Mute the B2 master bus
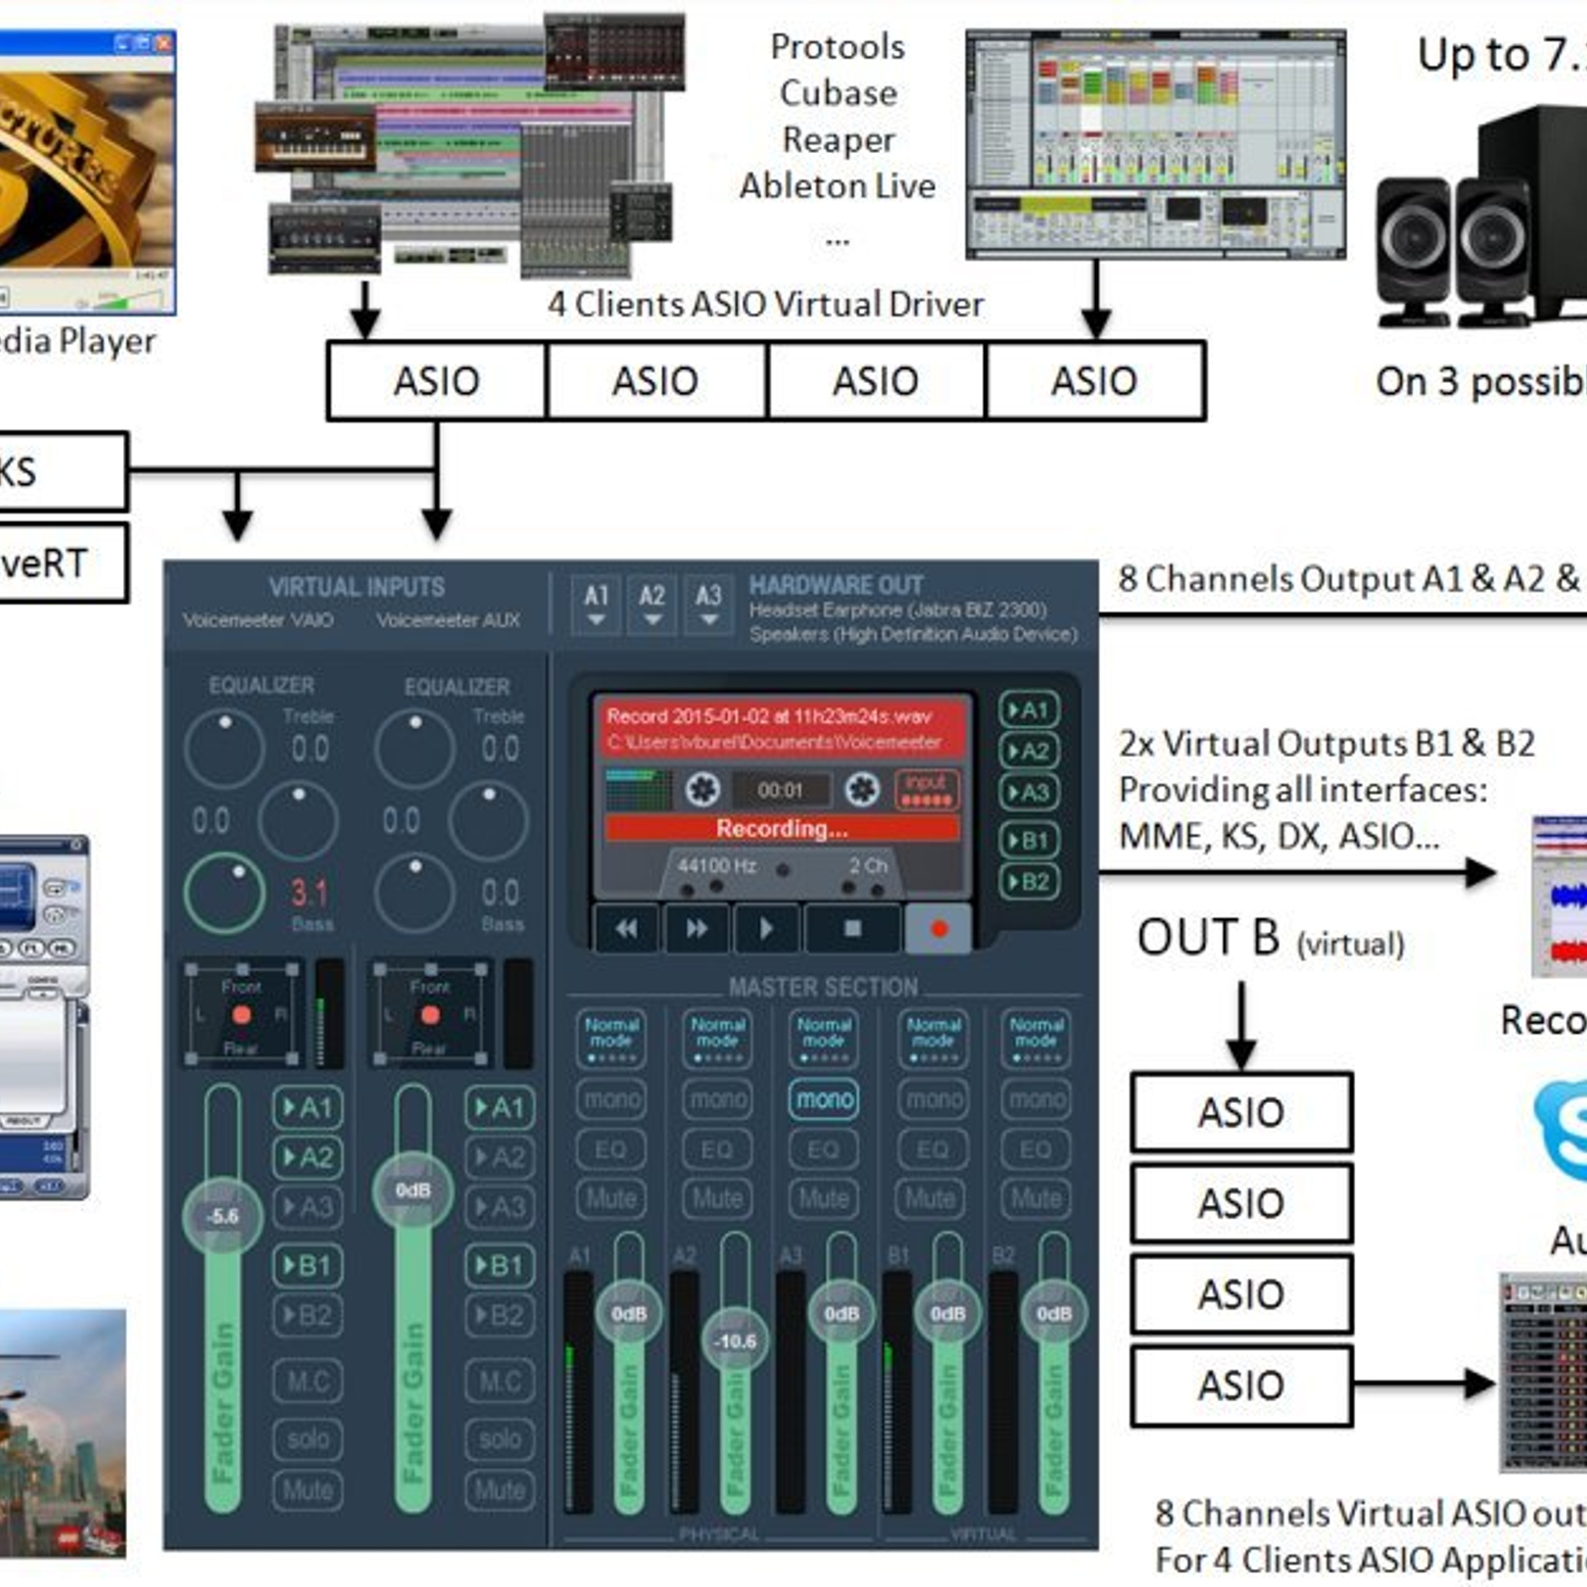The image size is (1587, 1587). [1037, 1199]
